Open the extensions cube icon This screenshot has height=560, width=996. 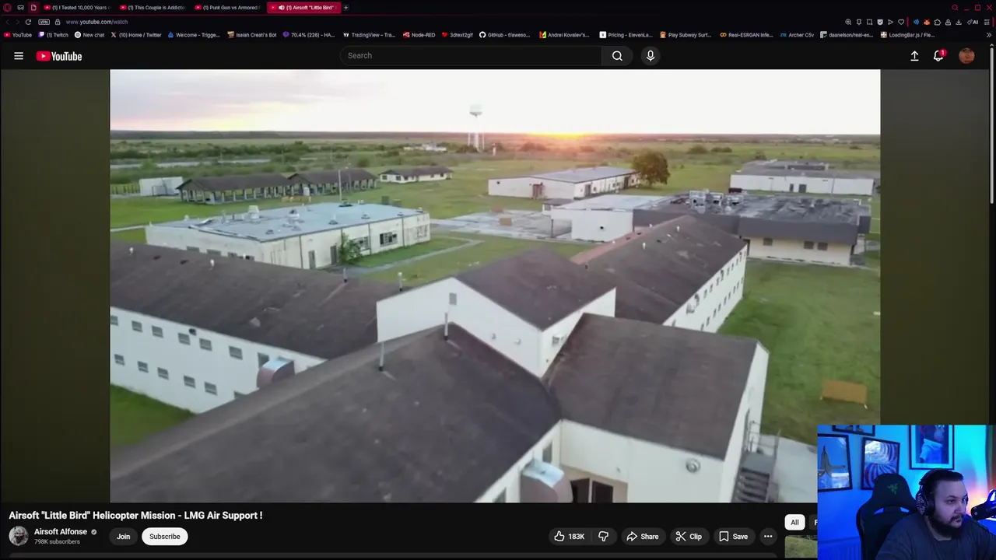click(x=938, y=22)
